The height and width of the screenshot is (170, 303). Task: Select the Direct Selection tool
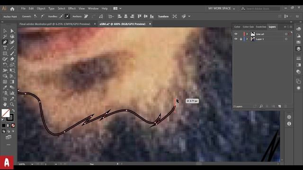(x=12, y=31)
